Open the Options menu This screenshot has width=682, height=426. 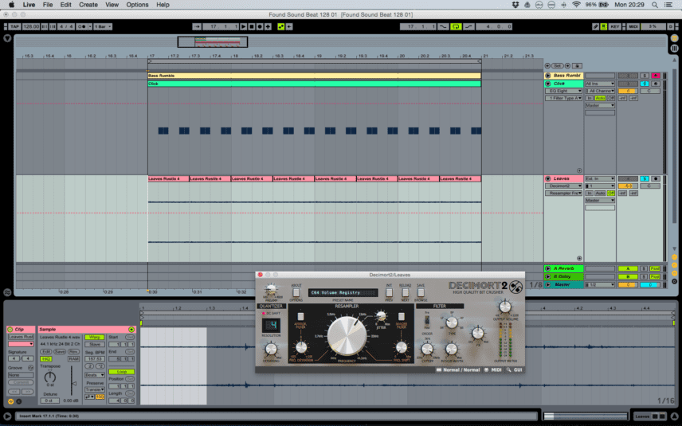137,5
